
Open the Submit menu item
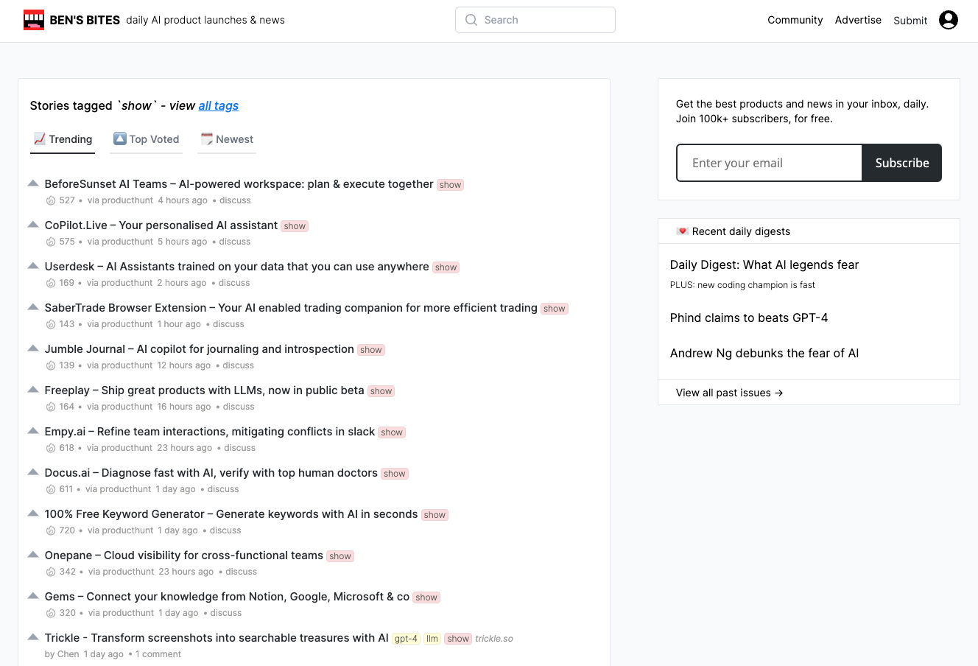[910, 21]
